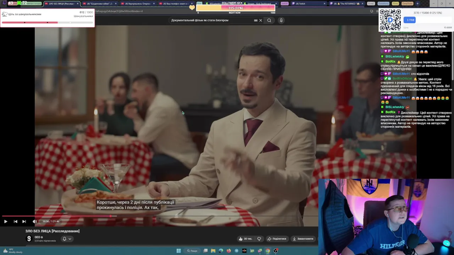The height and width of the screenshot is (255, 454).
Task: Open the GEO channel name link
Action: coord(38,237)
